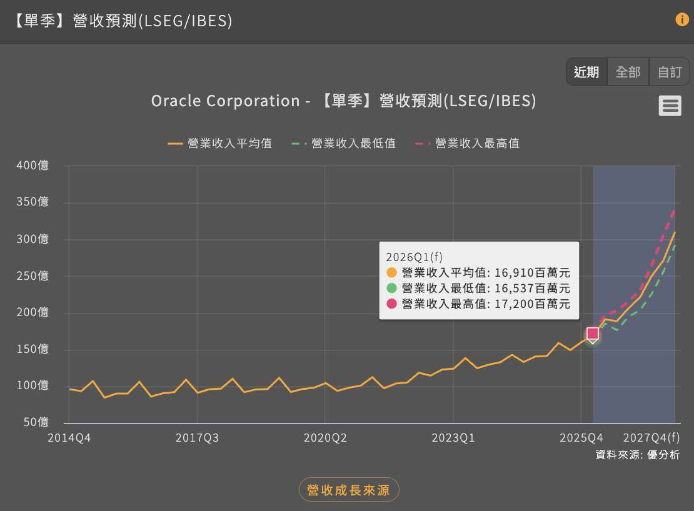Open the chart hamburger context menu

pos(670,106)
